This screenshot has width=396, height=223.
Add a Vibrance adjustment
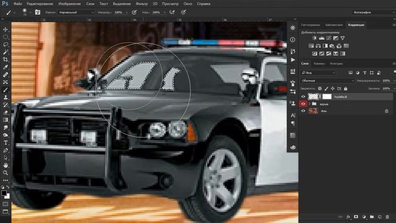[342, 38]
